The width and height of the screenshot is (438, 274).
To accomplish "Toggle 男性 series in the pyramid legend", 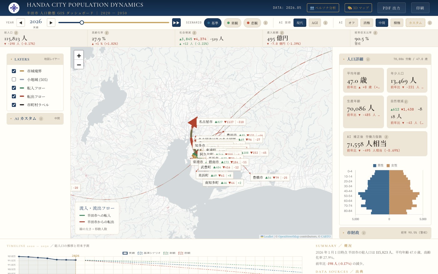I will [x=378, y=165].
